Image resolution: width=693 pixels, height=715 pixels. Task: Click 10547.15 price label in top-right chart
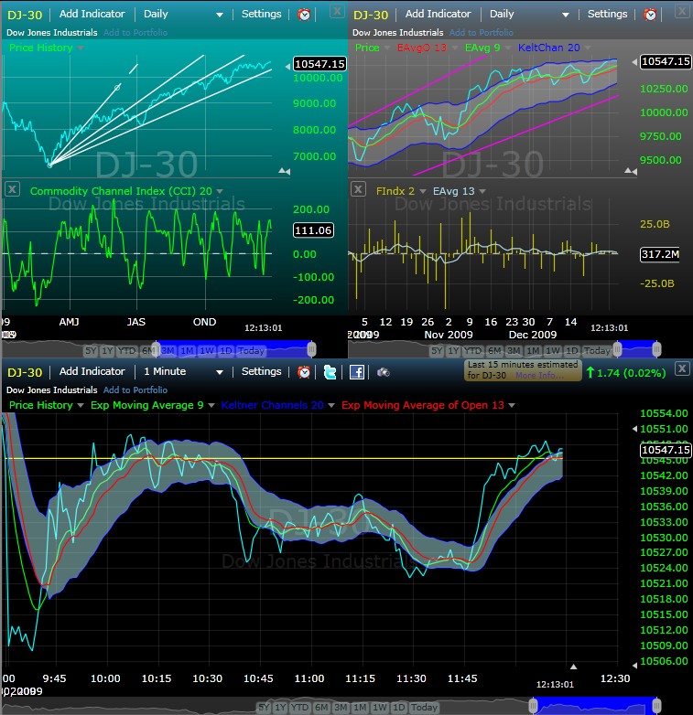tap(666, 61)
